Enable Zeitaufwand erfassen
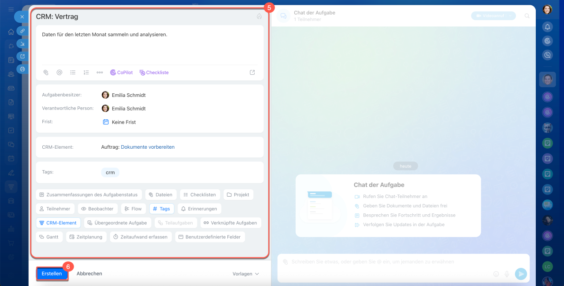The height and width of the screenshot is (286, 564). click(141, 237)
